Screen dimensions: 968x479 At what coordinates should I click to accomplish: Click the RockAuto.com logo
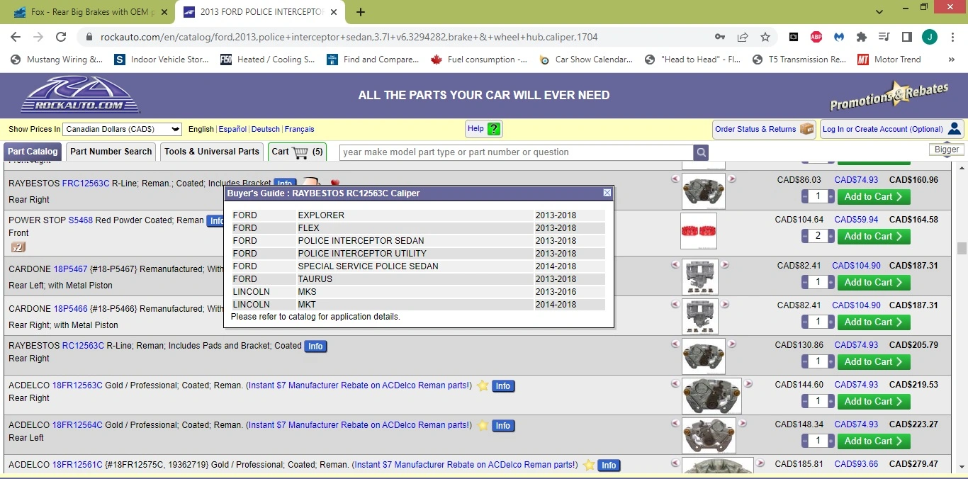(x=79, y=94)
